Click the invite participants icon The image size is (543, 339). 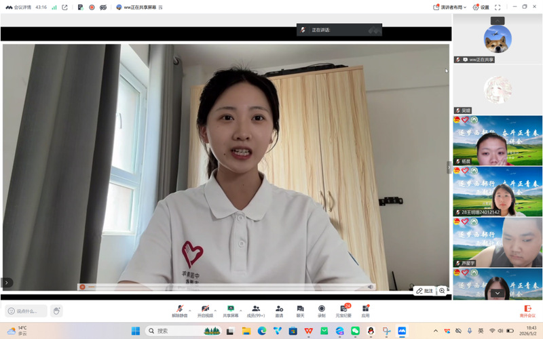click(x=279, y=311)
